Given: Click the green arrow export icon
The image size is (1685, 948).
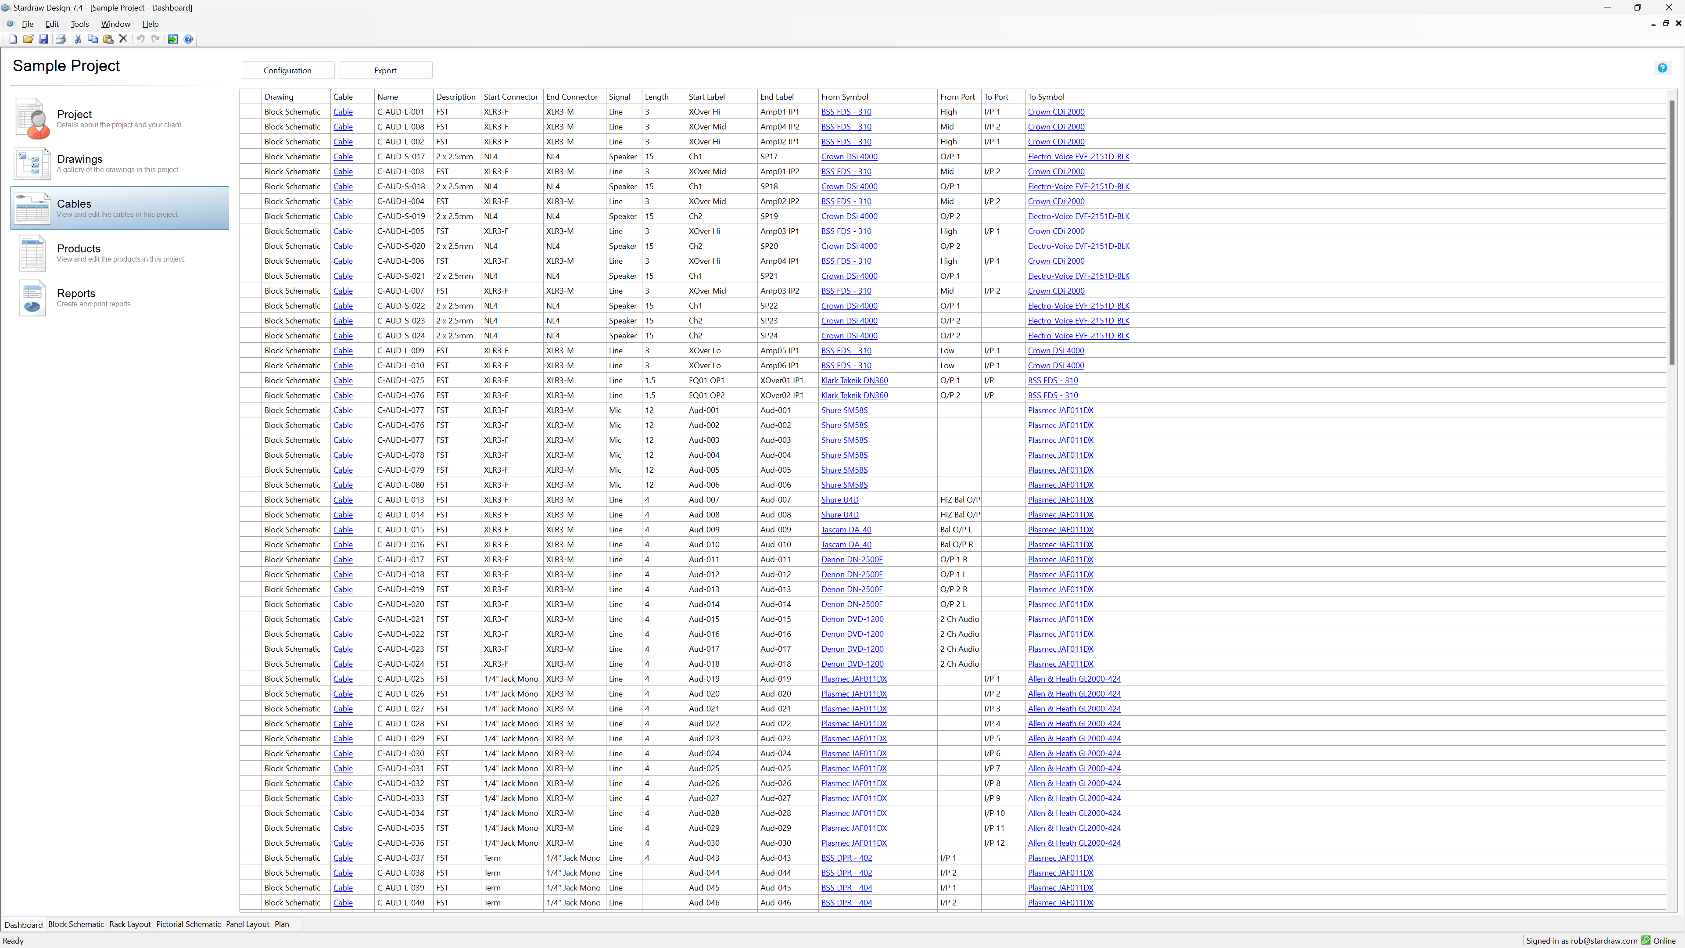Looking at the screenshot, I should (173, 39).
